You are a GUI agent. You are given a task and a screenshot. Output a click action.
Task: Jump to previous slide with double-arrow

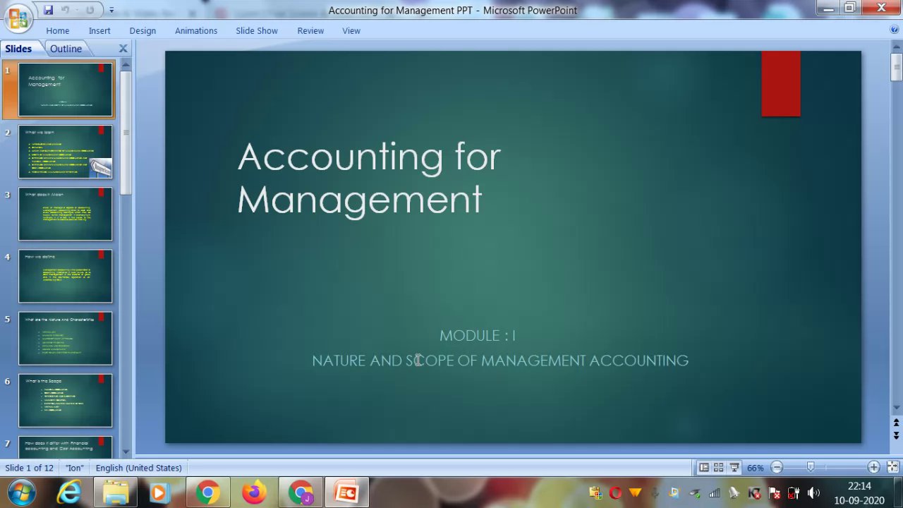point(896,423)
